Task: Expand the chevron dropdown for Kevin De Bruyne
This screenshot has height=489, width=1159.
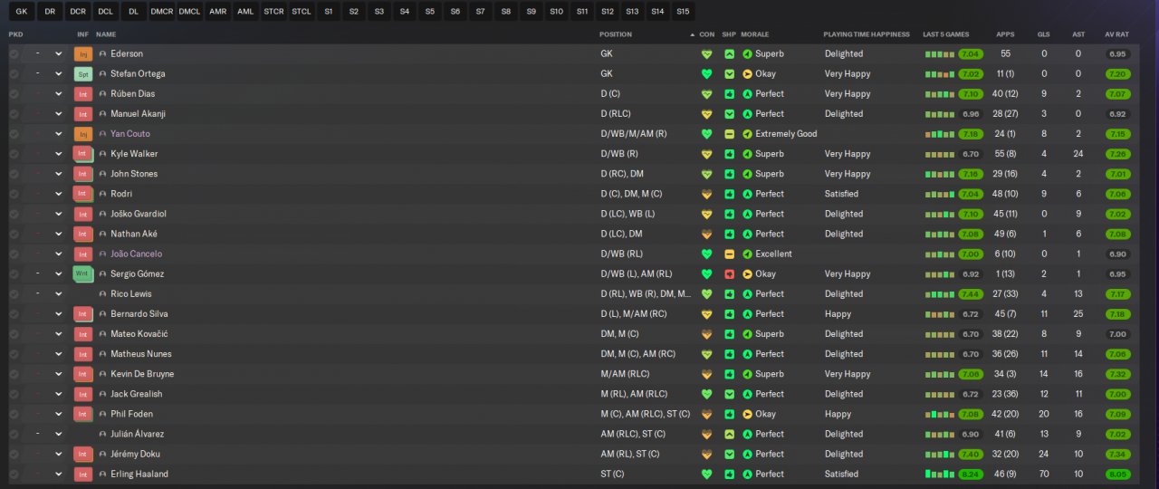Action: tap(59, 374)
